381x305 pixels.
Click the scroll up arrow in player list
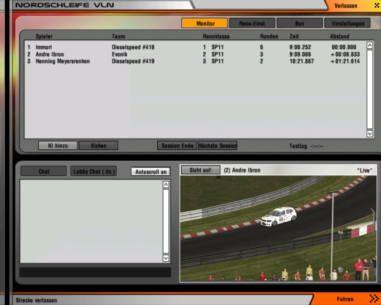tap(370, 45)
